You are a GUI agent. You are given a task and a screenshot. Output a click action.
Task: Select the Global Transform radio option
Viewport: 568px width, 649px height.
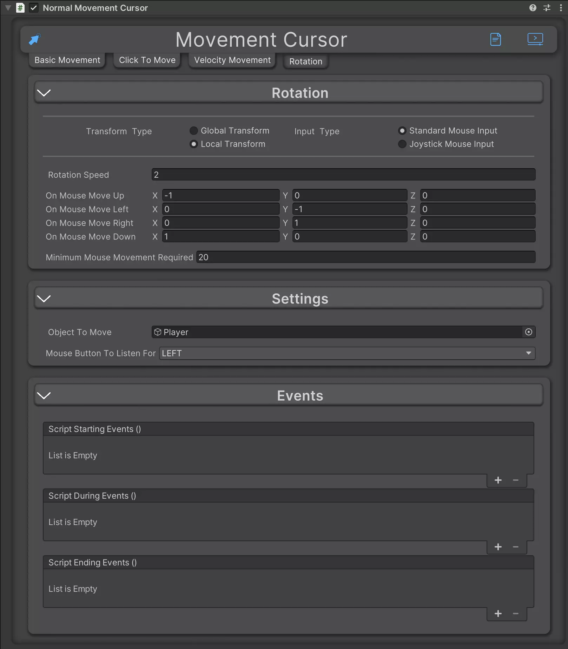tap(194, 131)
